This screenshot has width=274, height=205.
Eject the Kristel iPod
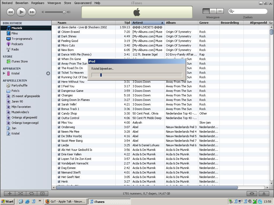click(x=48, y=73)
